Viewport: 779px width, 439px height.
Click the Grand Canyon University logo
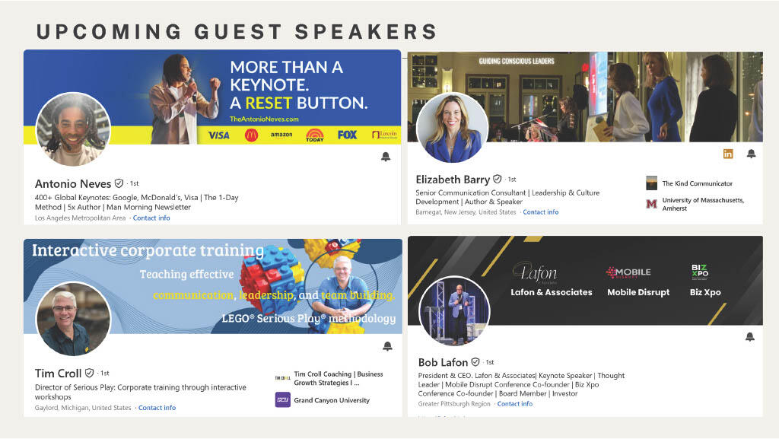283,399
